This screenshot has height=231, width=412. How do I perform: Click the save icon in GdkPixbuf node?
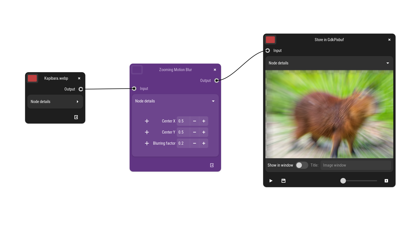283,181
